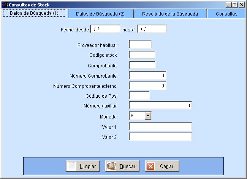247x179 pixels.
Task: Focus the Número Comprobante externo field
Action: [147, 86]
